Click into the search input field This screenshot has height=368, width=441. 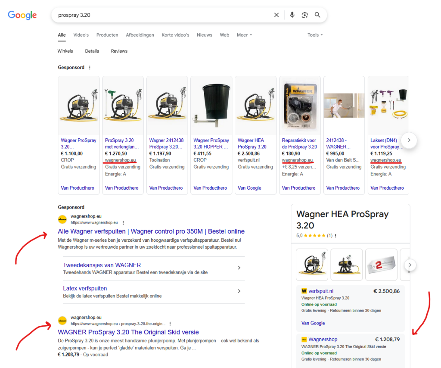pos(164,15)
